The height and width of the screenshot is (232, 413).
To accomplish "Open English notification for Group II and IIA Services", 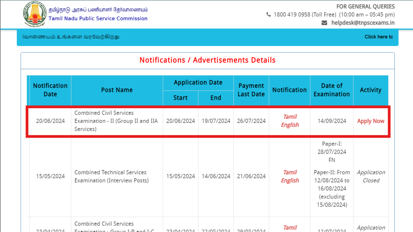I will [x=290, y=125].
